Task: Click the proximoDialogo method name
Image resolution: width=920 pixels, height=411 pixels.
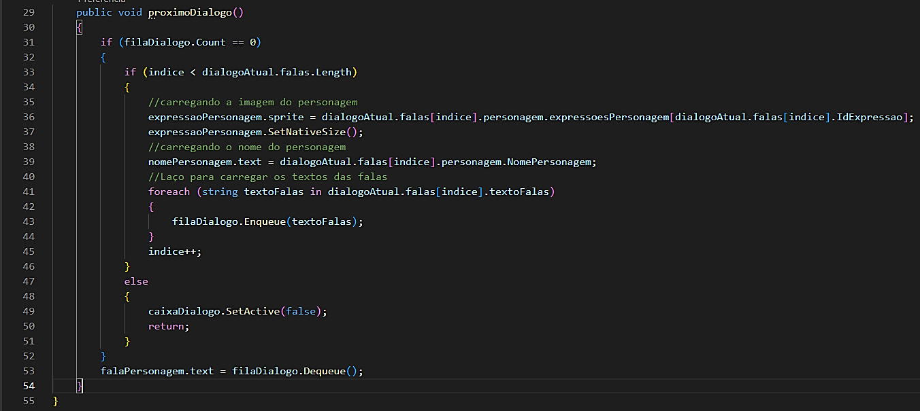Action: click(x=190, y=12)
